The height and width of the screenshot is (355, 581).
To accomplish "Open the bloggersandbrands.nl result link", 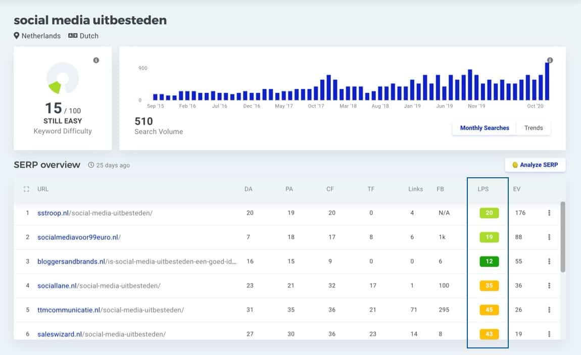I will point(137,262).
